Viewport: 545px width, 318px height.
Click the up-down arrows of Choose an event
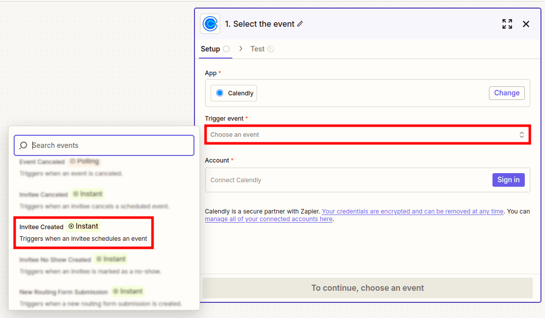point(522,135)
